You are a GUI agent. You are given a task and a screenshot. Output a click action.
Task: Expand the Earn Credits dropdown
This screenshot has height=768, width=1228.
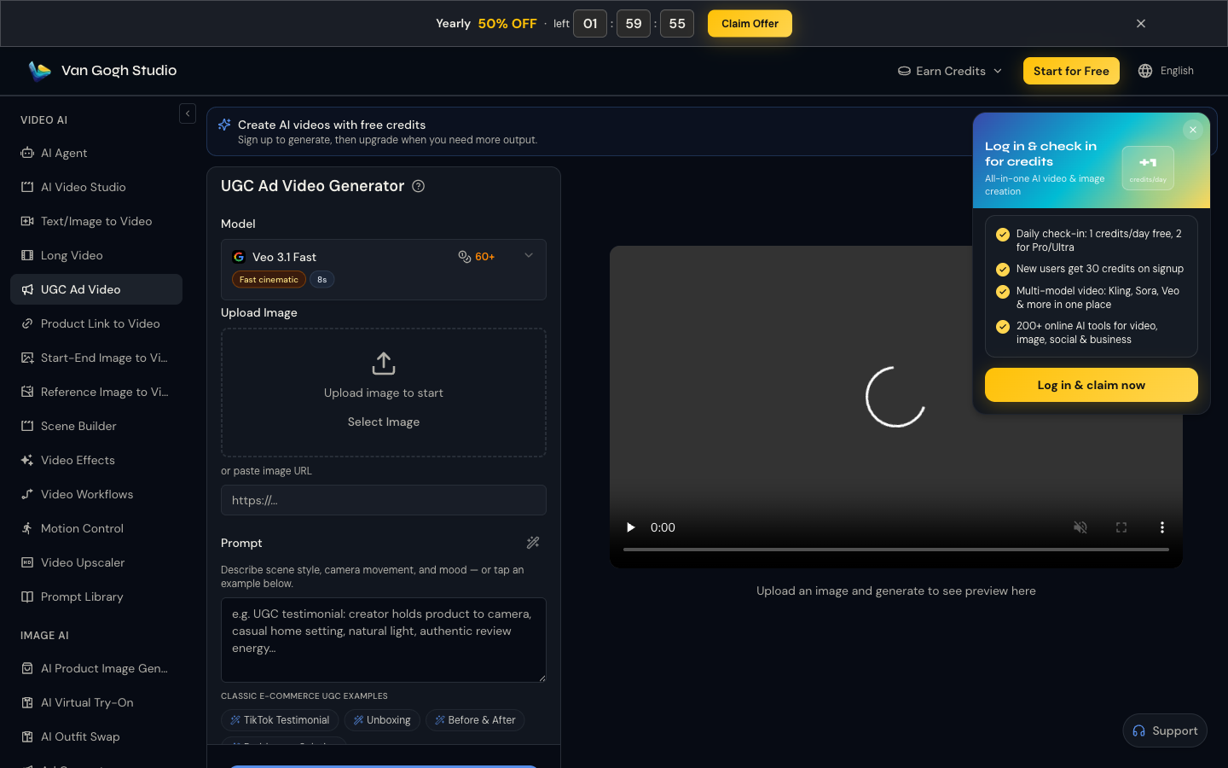point(950,71)
